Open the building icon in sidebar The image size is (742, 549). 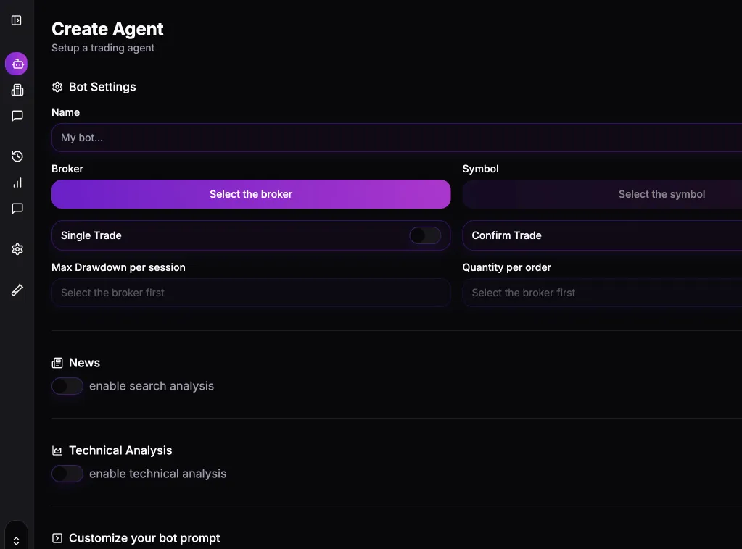[17, 90]
